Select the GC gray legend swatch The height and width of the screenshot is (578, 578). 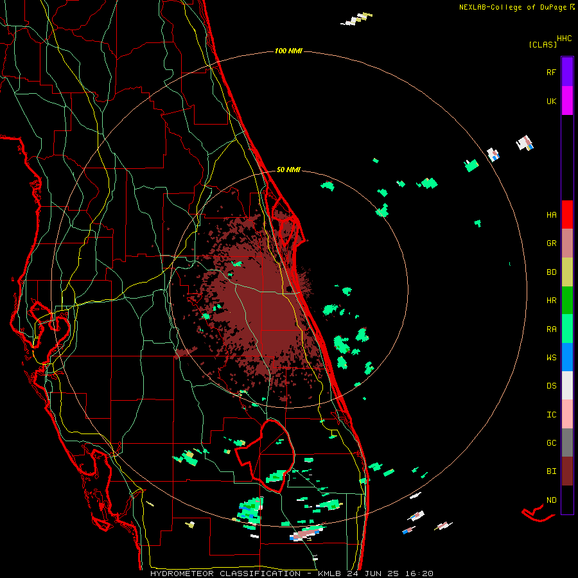pos(567,442)
